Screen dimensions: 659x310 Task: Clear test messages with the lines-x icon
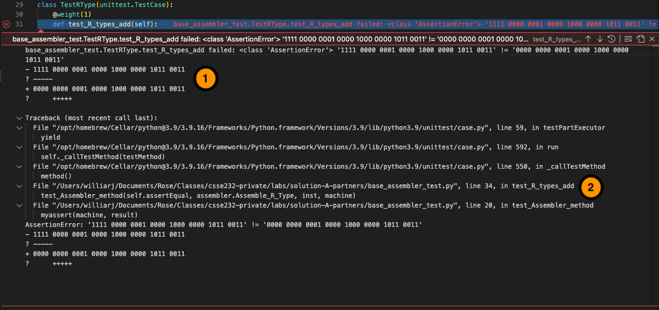[x=628, y=39]
